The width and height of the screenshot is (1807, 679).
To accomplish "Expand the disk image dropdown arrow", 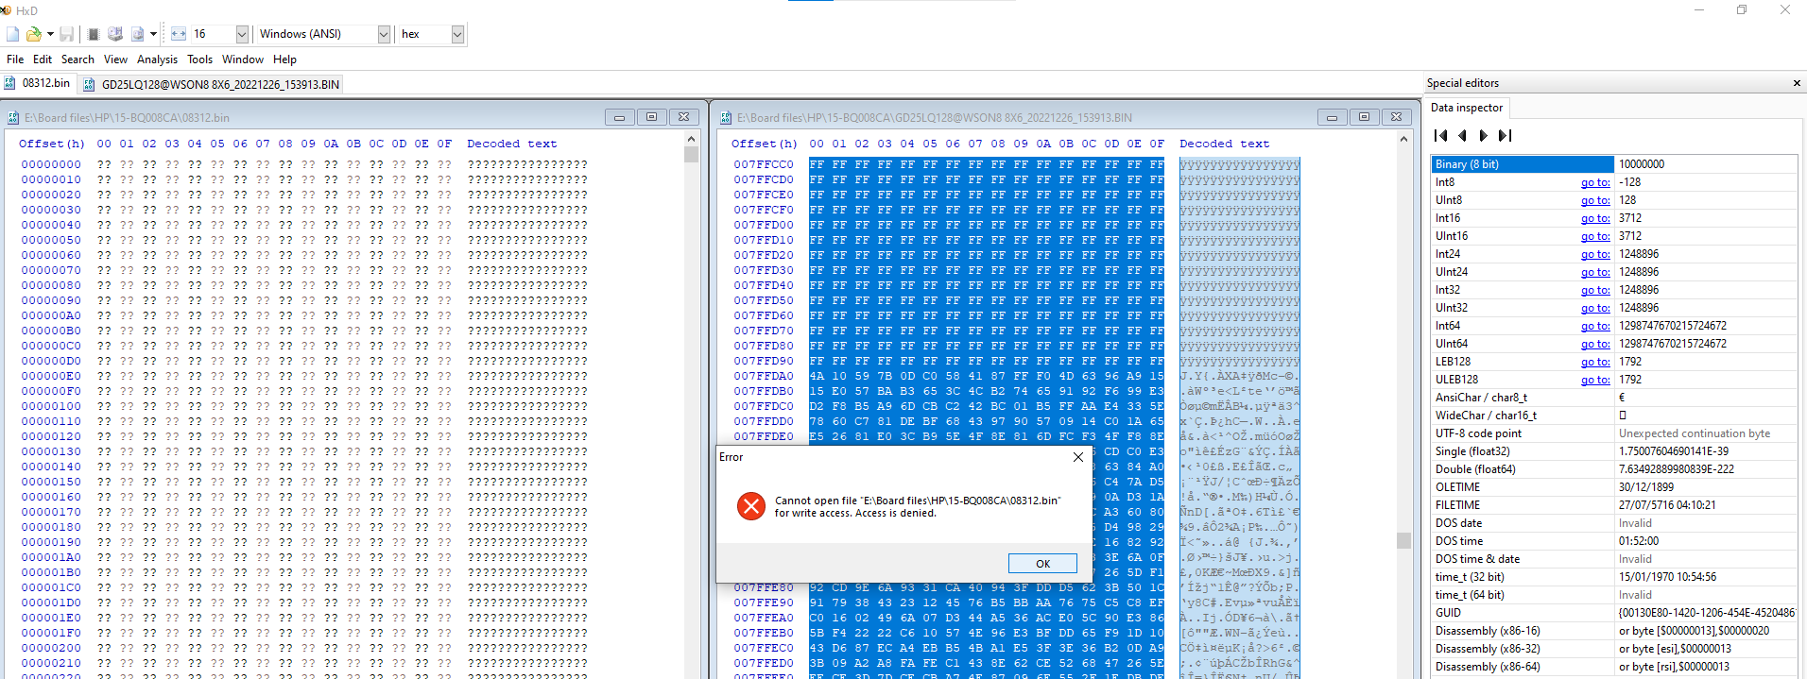I will point(153,34).
